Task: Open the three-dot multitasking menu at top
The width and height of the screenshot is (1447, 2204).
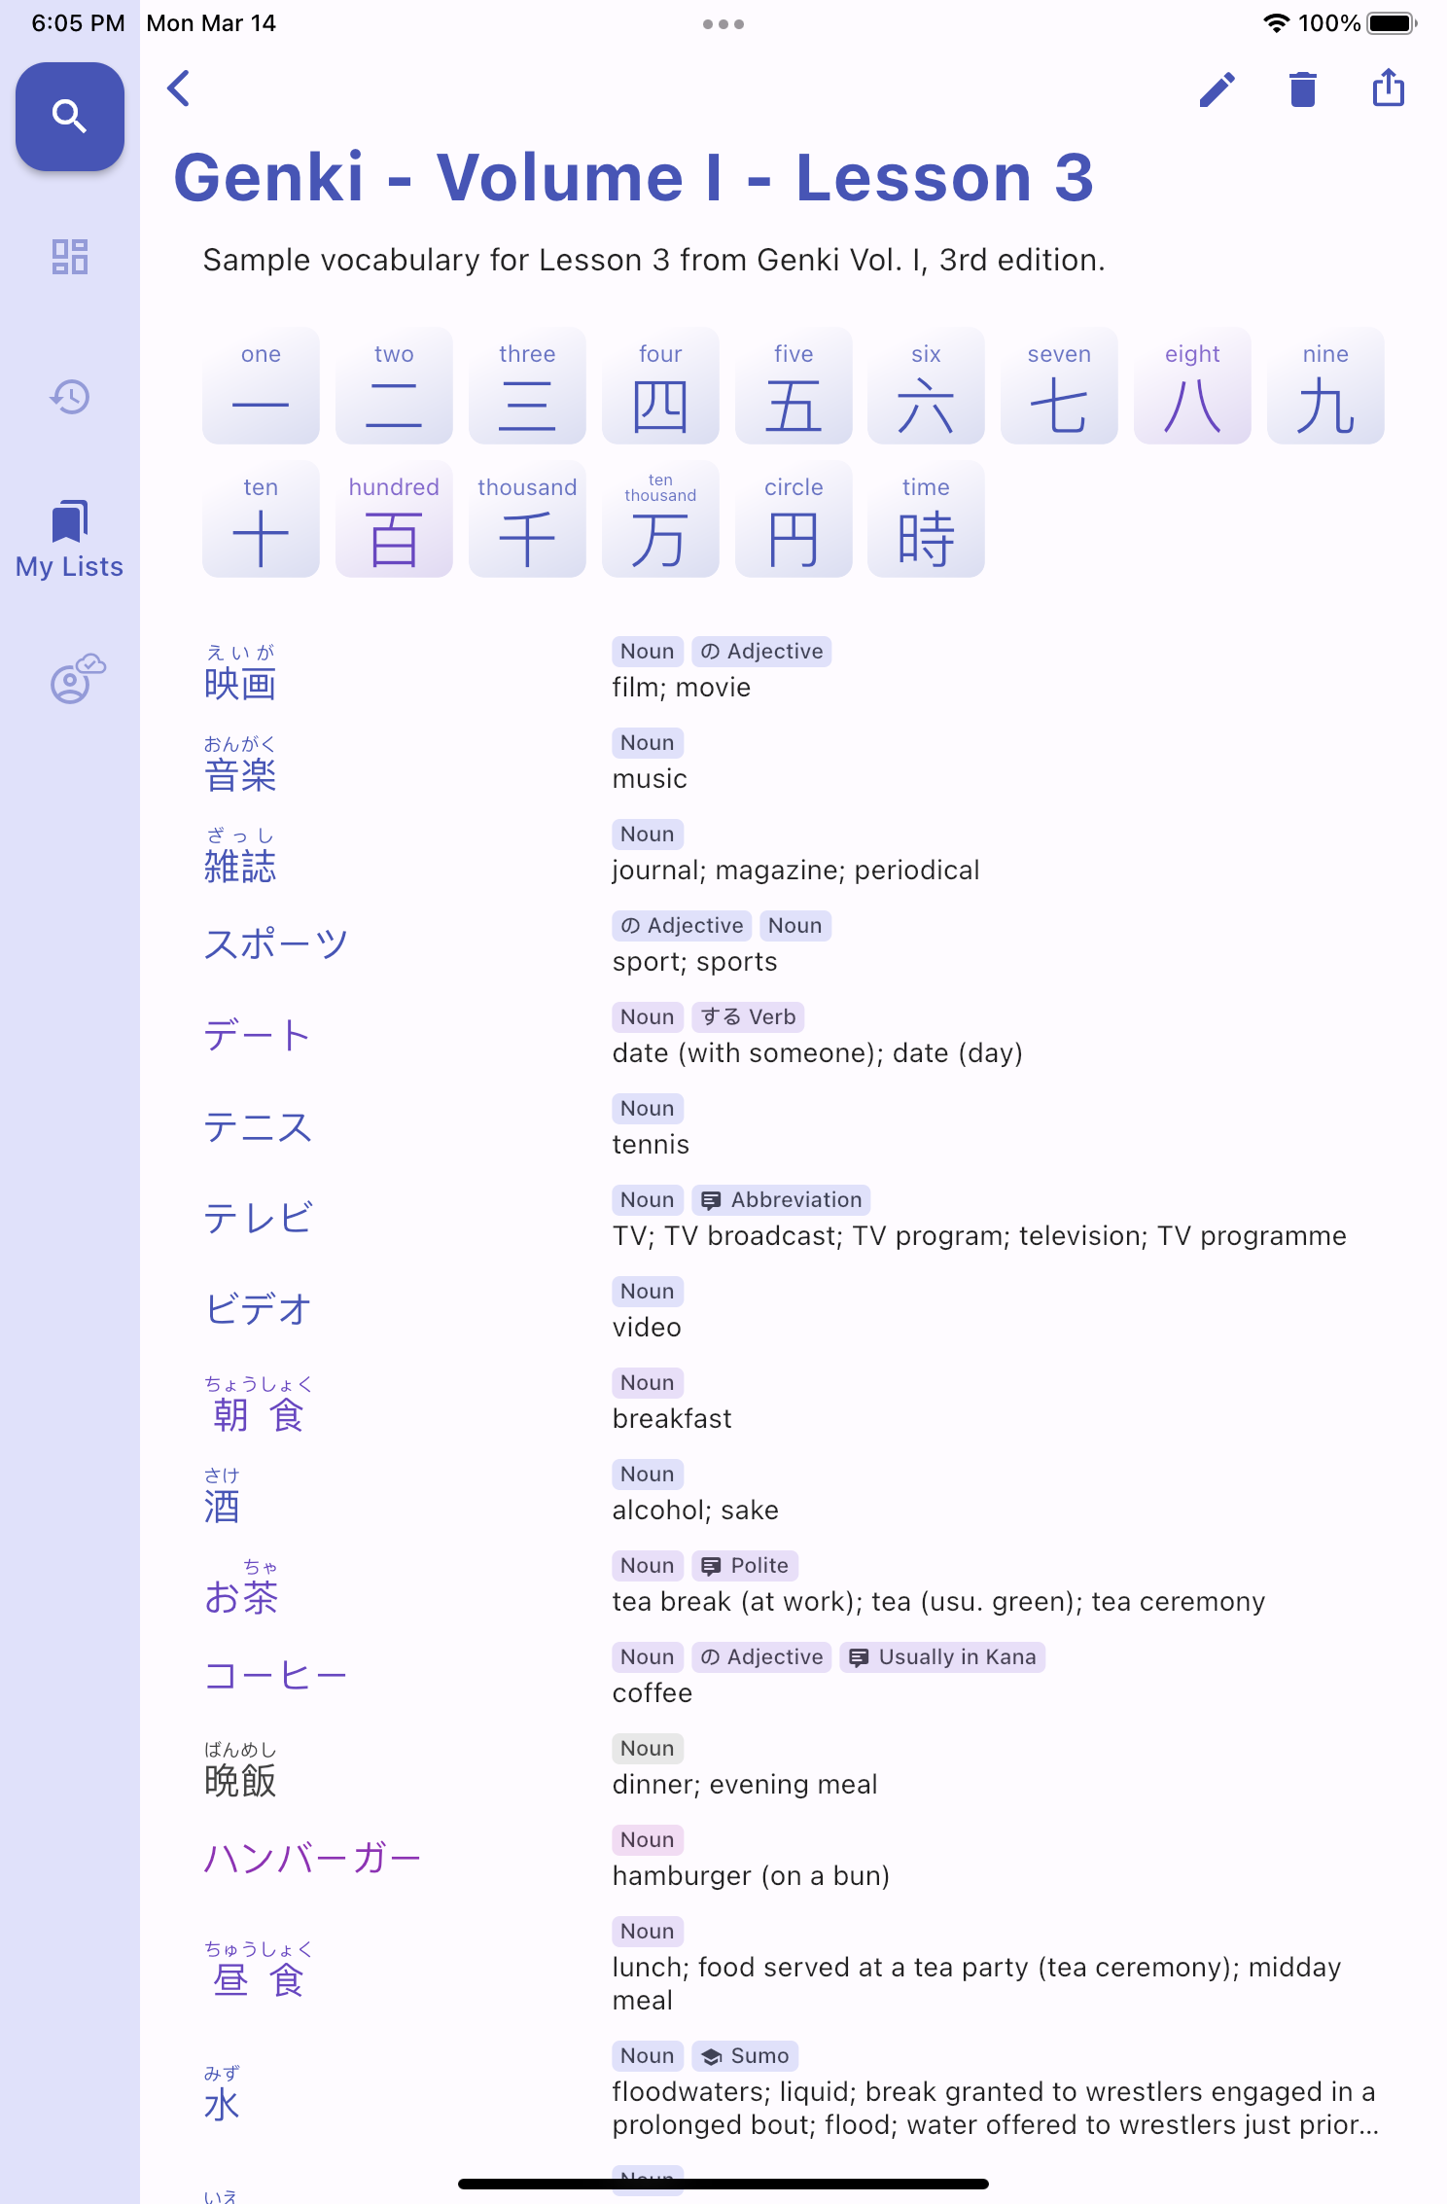Action: pos(723,24)
